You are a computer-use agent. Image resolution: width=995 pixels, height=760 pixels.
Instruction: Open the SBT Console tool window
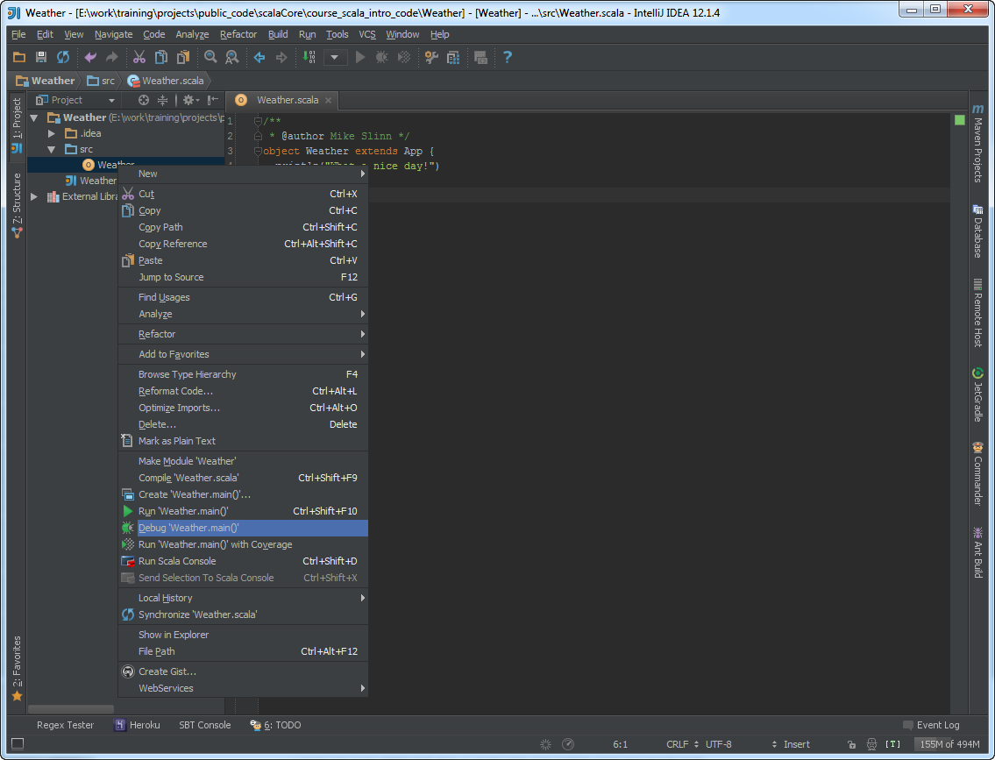(x=204, y=725)
